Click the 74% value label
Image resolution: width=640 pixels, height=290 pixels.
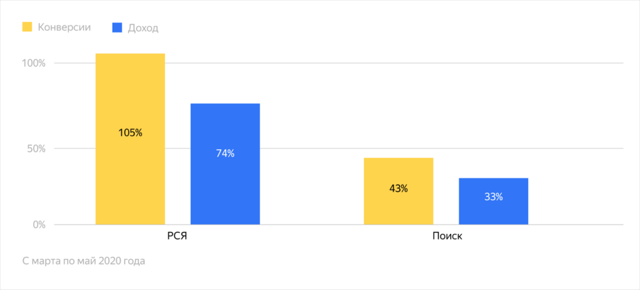point(225,153)
